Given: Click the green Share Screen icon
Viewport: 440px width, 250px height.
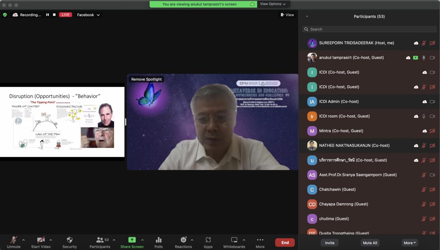Looking at the screenshot, I should (132, 240).
